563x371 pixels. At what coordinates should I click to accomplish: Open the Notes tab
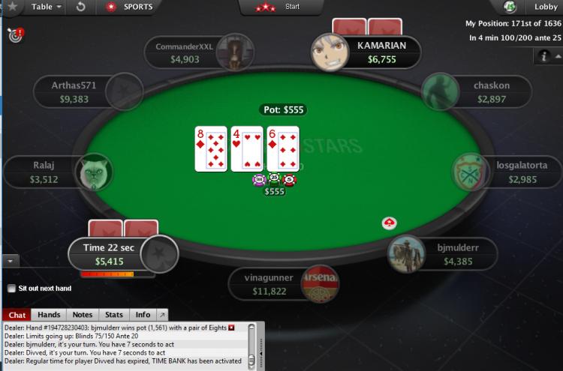click(x=83, y=315)
